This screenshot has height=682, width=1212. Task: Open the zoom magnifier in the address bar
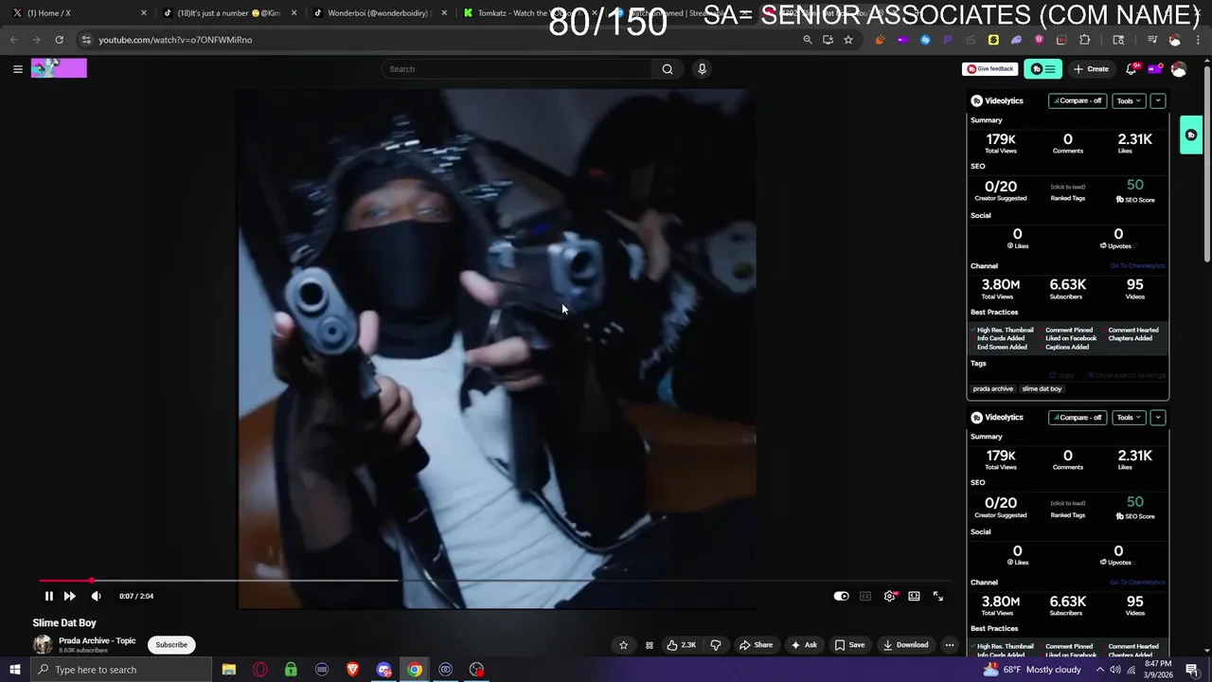point(808,40)
